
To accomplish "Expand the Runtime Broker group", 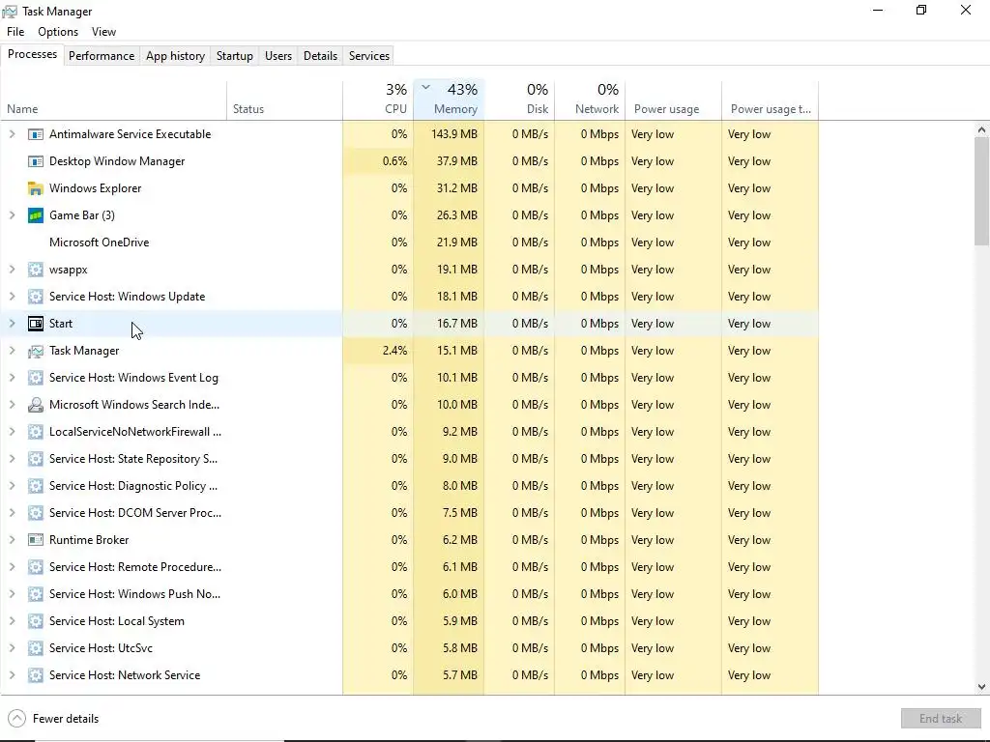I will tap(12, 540).
